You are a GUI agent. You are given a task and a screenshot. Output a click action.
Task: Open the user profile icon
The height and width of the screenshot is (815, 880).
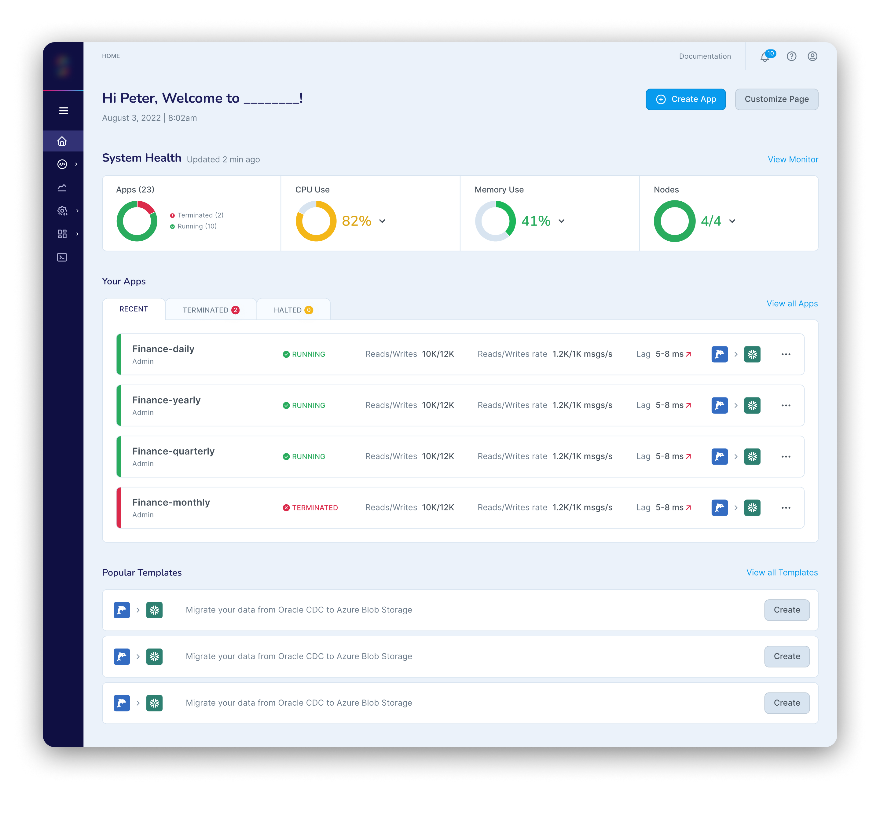[x=812, y=57]
